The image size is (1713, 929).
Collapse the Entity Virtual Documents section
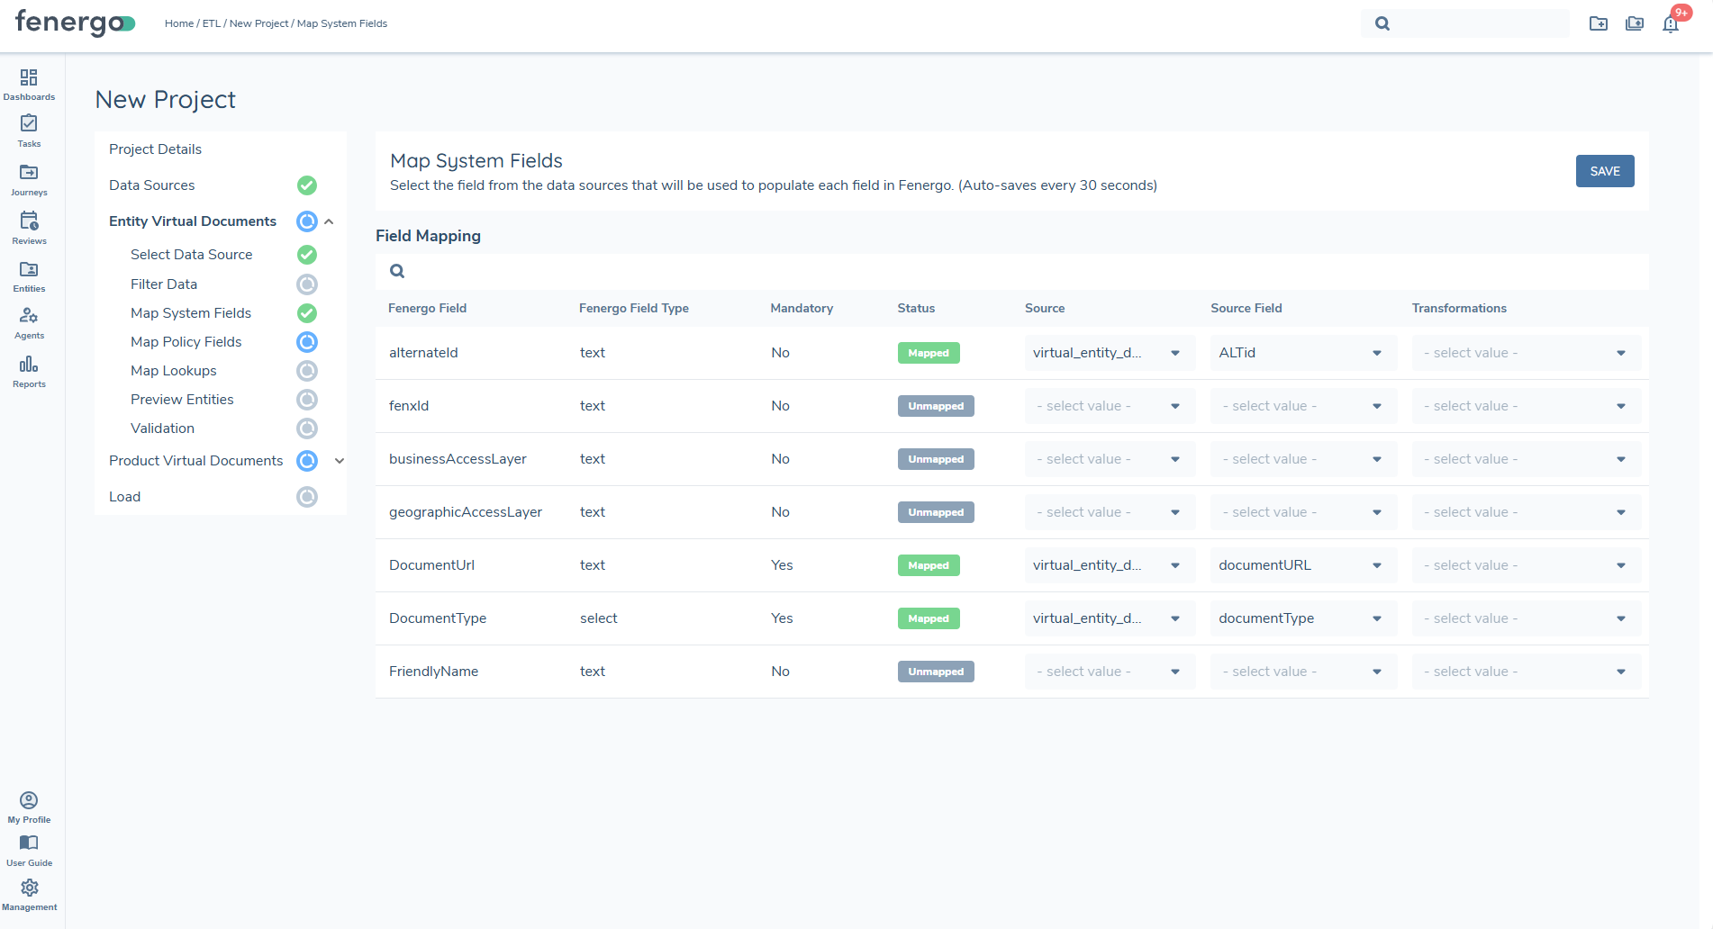pos(330,221)
